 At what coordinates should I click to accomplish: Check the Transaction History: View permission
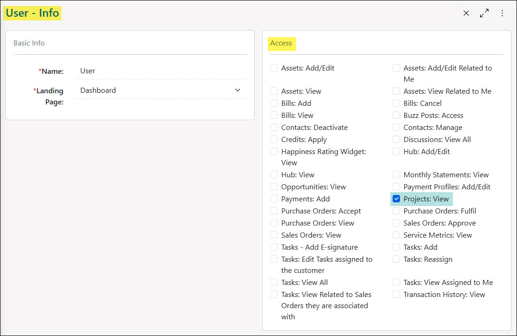pyautogui.click(x=396, y=294)
